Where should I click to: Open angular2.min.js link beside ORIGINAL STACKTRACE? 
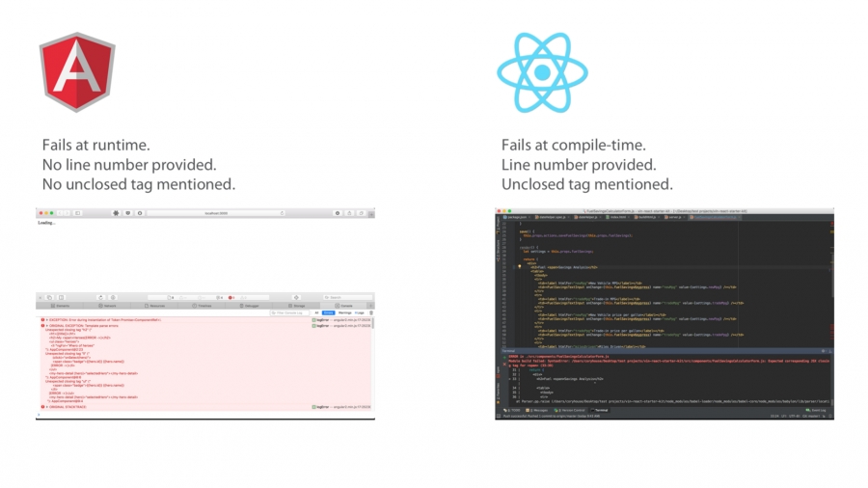pos(351,407)
